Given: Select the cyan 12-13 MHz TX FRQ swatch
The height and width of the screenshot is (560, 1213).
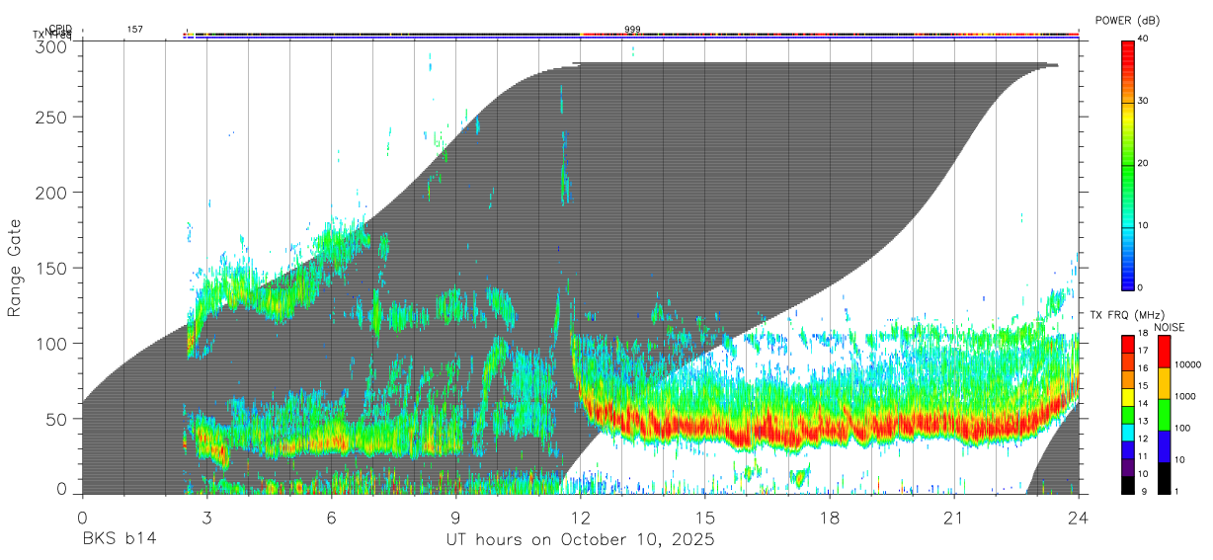Looking at the screenshot, I should pos(1127,433).
